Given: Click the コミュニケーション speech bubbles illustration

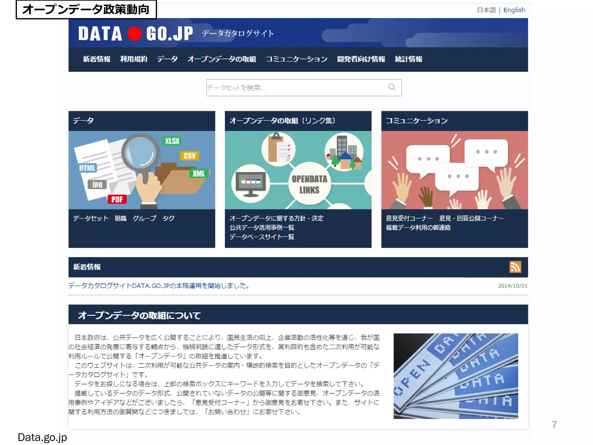Looking at the screenshot, I should [x=455, y=170].
